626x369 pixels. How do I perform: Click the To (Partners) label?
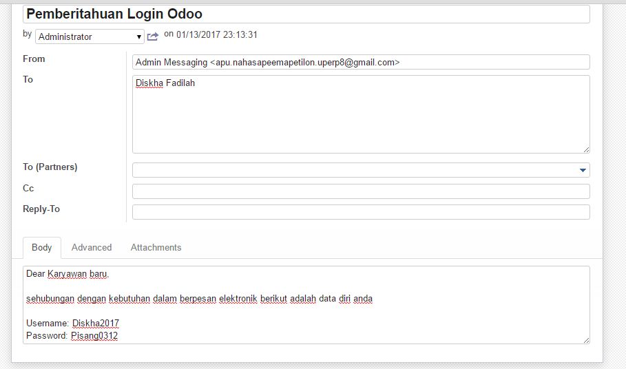pyautogui.click(x=50, y=167)
